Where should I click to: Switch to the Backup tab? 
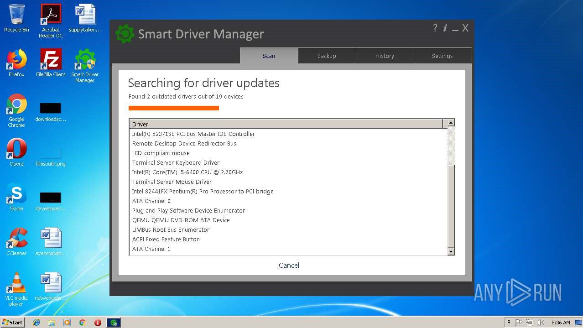point(327,56)
